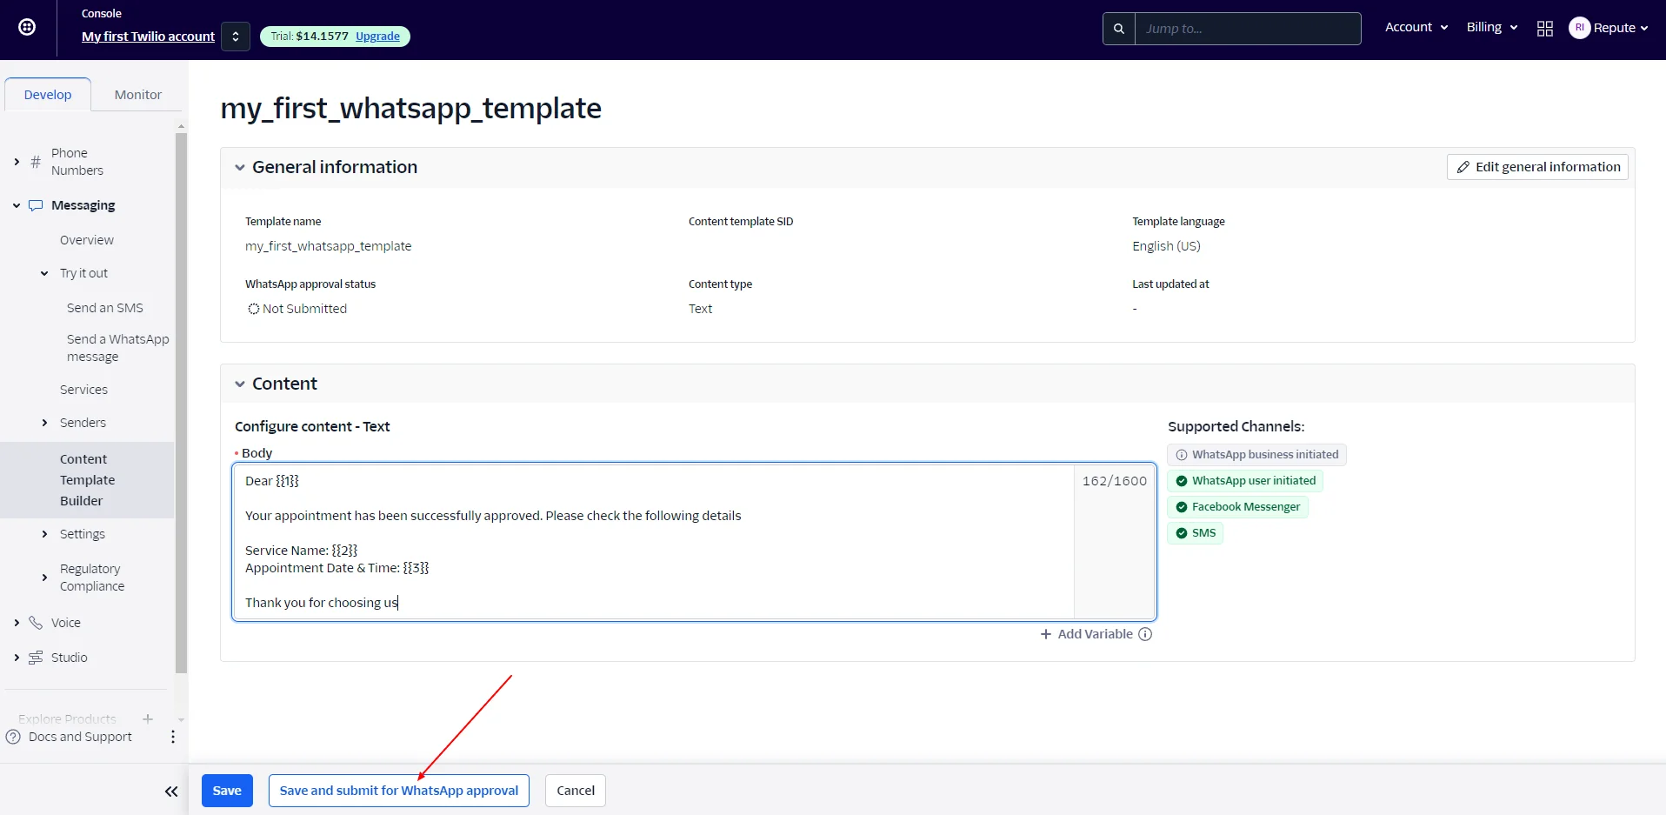Click in the Jump to search field
Image resolution: width=1666 pixels, height=815 pixels.
[x=1248, y=29]
